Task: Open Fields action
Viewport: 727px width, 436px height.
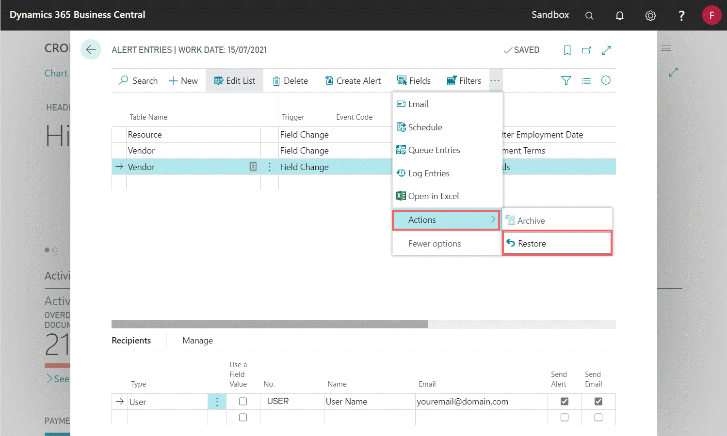Action: coord(414,81)
